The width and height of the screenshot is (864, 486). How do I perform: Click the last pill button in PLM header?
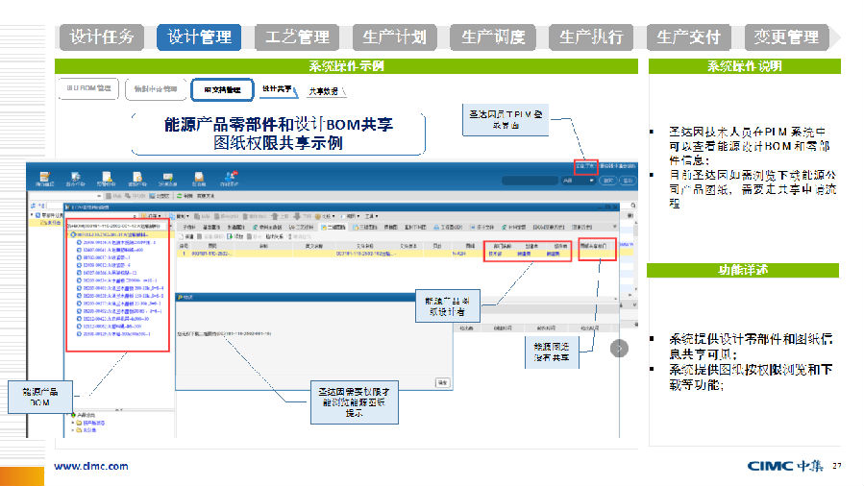(627, 181)
